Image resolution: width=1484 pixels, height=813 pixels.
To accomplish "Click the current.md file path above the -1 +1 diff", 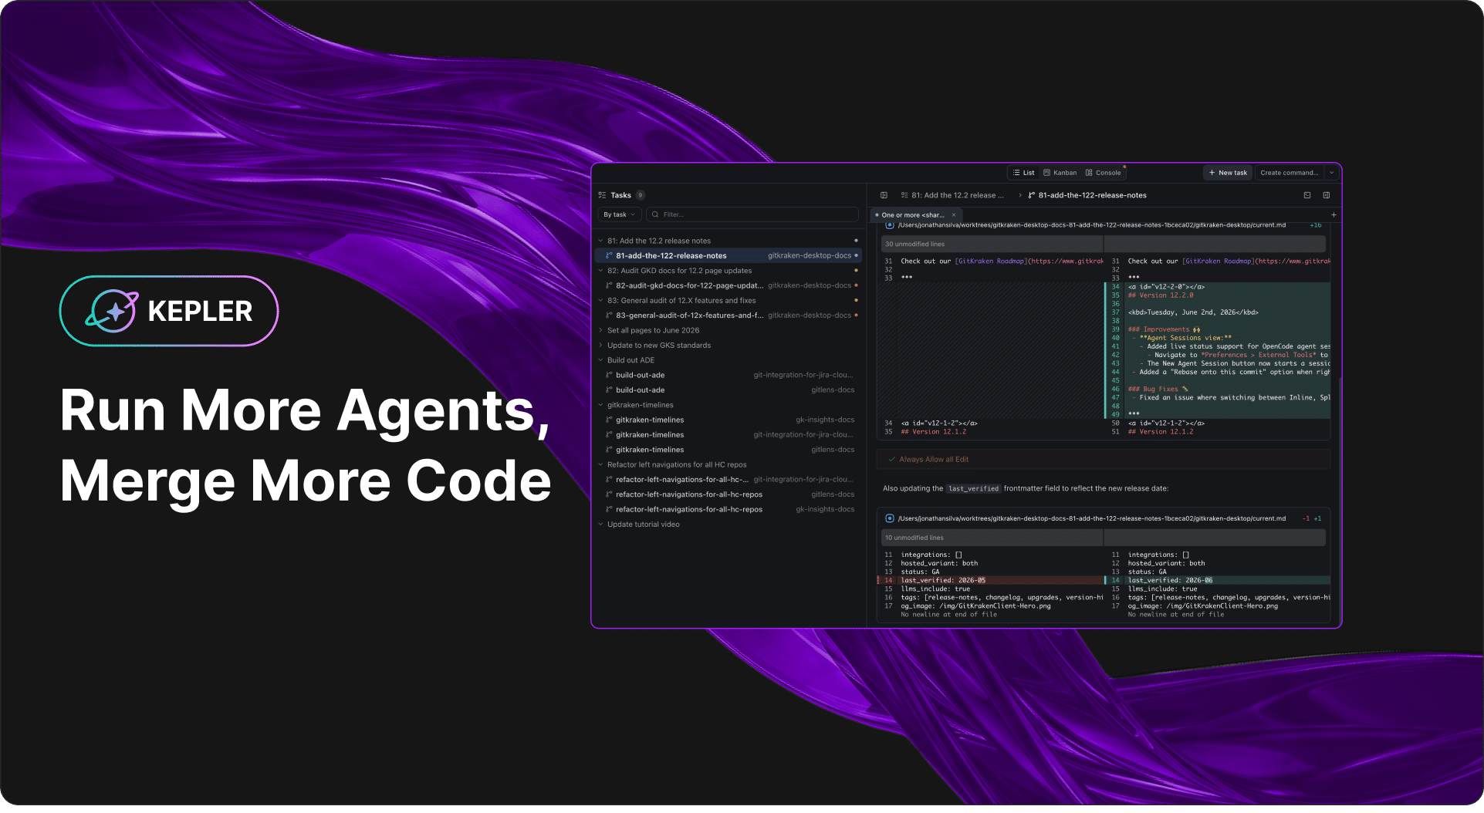I will 1091,518.
